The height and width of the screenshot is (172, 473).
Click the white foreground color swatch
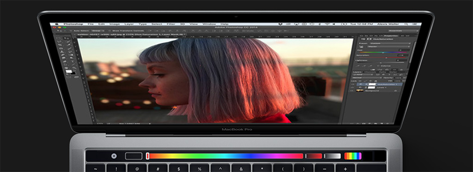(68, 71)
